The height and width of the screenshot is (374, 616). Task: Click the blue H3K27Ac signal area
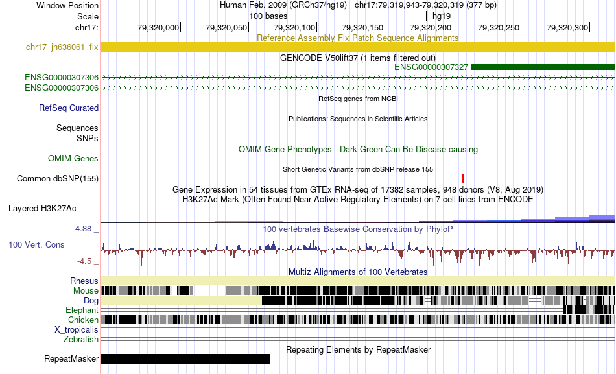[534, 219]
